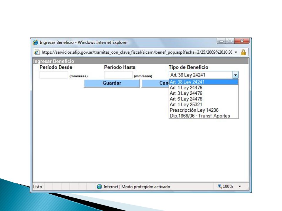This screenshot has width=282, height=211.
Task: Click the page icon beside the URL
Action: [36, 52]
